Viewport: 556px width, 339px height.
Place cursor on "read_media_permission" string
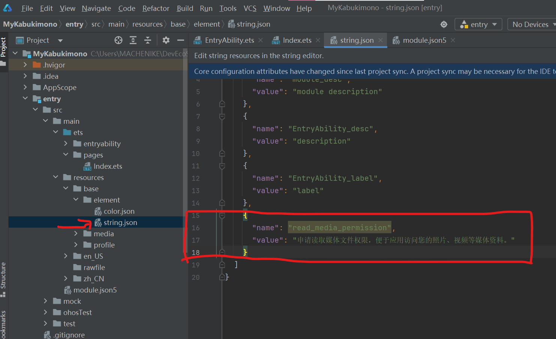pos(339,228)
